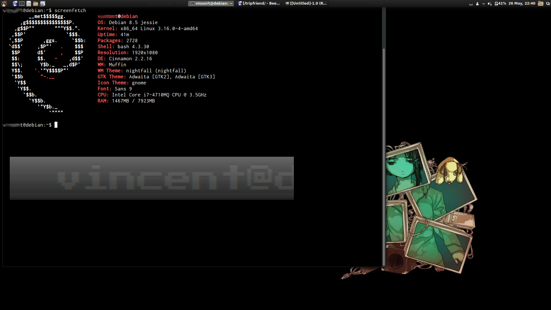The width and height of the screenshot is (551, 310).
Task: Click the 'Cinnamon 2.2.16' DE value
Action: click(130, 59)
